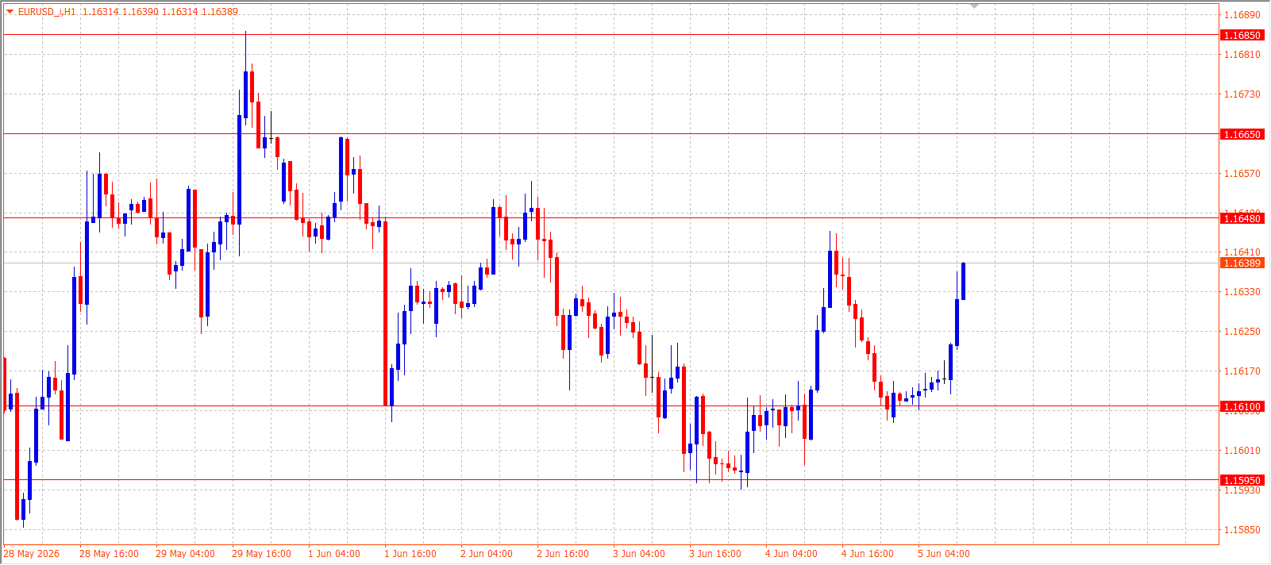Click the '4 Jun 04:00' time label

tap(791, 554)
